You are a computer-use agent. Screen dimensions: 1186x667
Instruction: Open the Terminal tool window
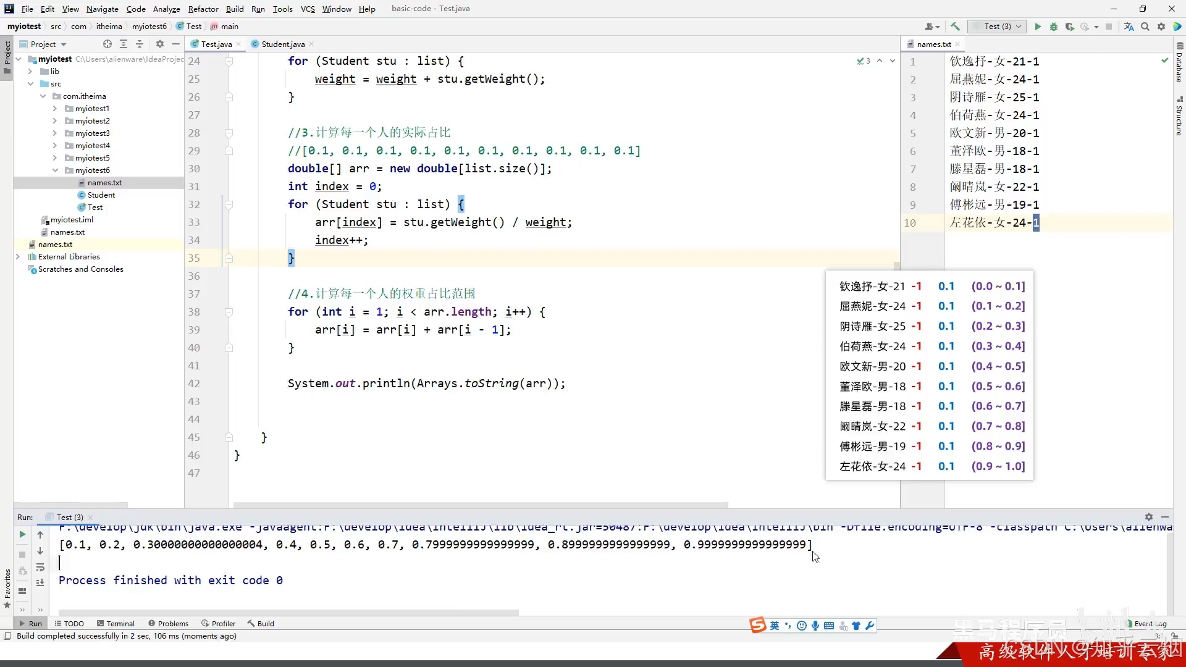116,623
